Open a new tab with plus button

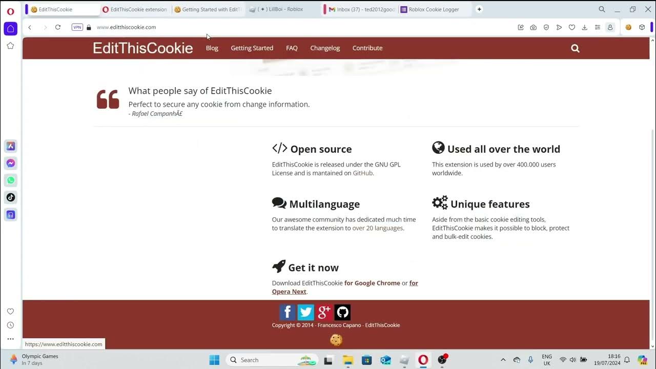coord(479,9)
